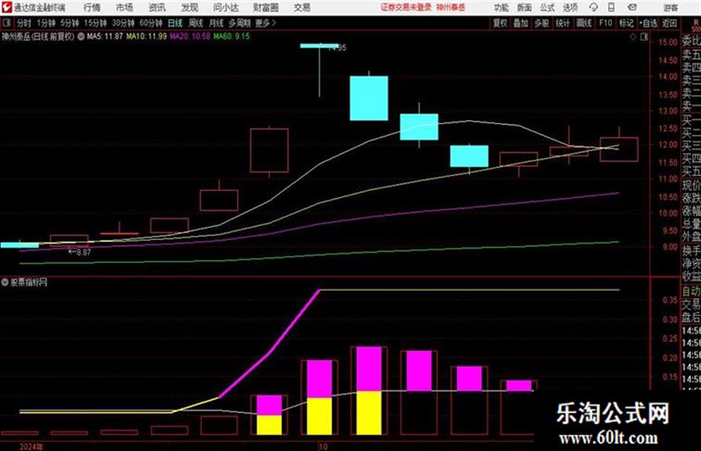Screen dimensions: 701x451
Task: Click the 标记 mark button
Action: 626,23
